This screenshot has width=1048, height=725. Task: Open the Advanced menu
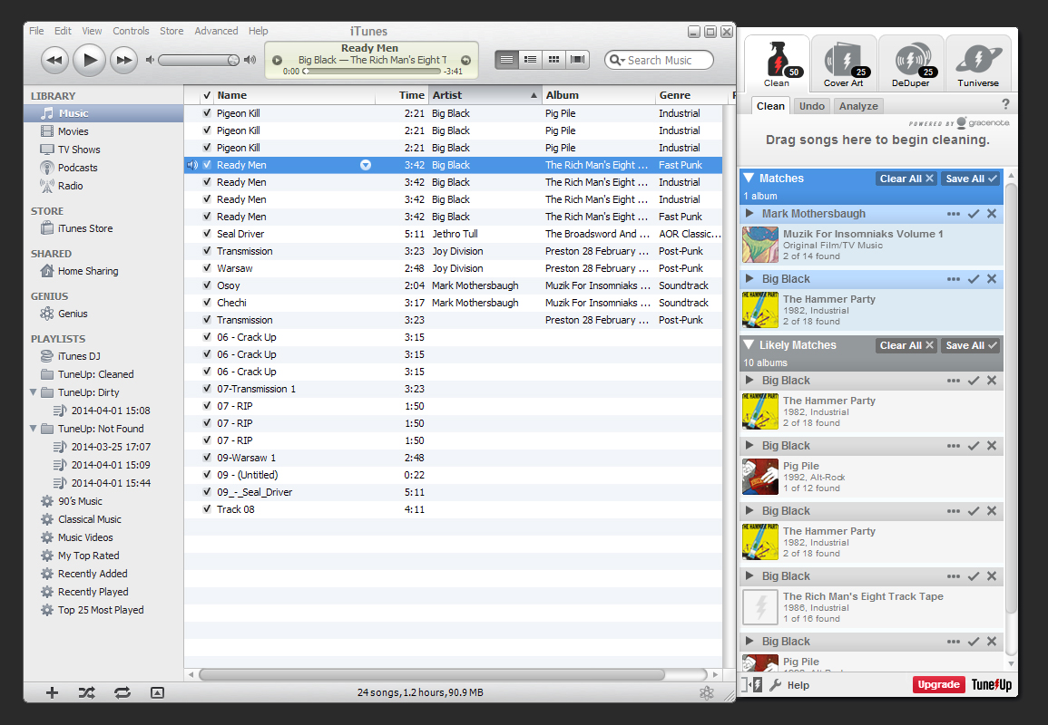click(216, 31)
